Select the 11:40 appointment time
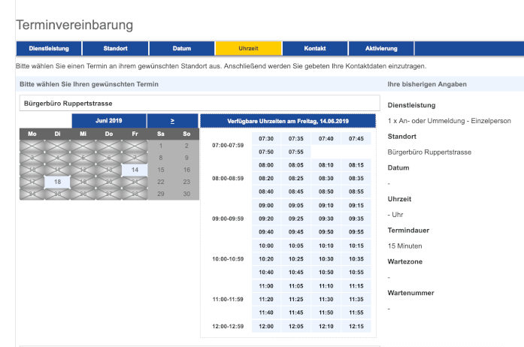The width and height of the screenshot is (524, 347). (x=266, y=312)
